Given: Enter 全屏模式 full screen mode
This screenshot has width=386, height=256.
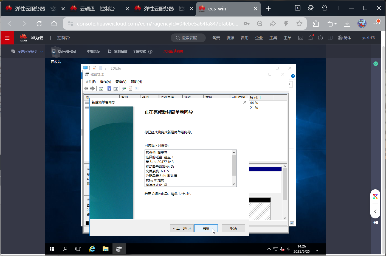Looking at the screenshot, I should 139,51.
